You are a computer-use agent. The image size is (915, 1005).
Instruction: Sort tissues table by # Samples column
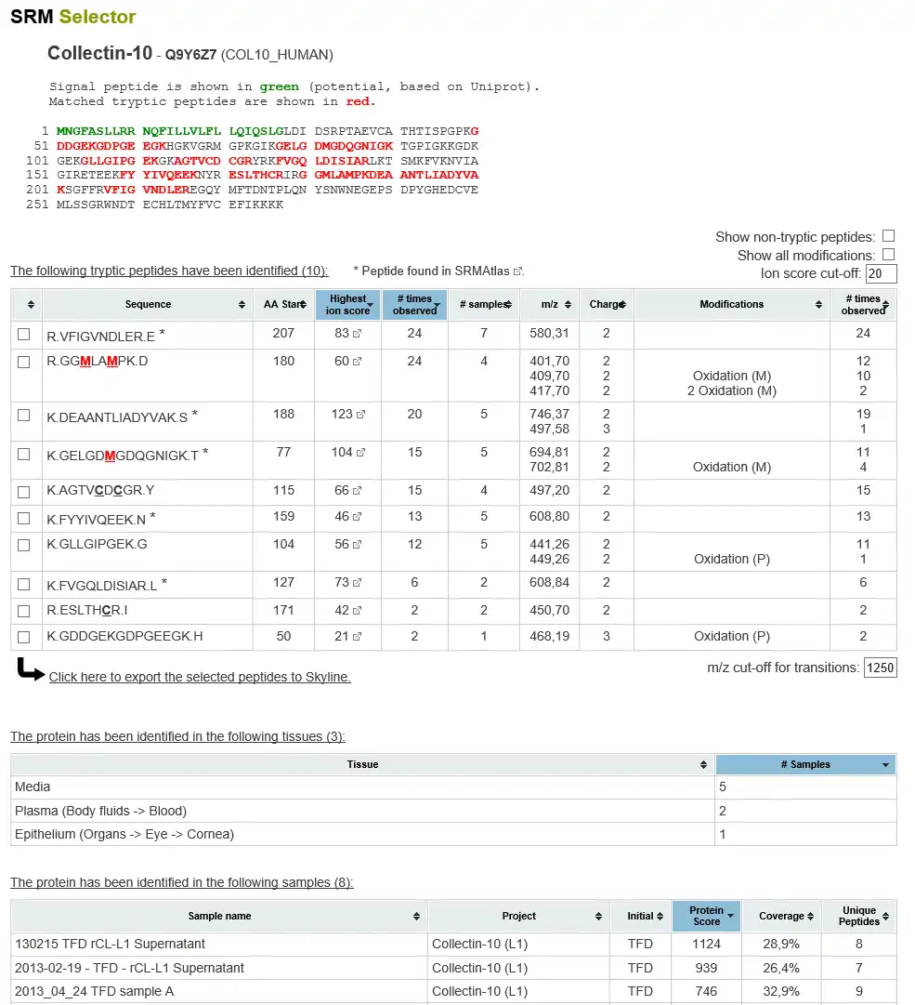tap(805, 764)
